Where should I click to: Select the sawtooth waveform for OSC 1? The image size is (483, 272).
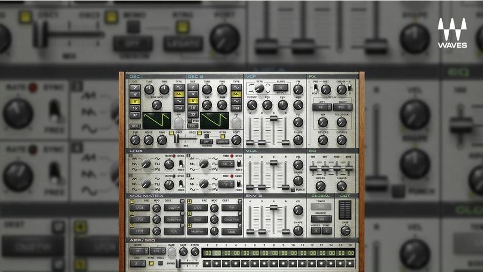point(179,94)
